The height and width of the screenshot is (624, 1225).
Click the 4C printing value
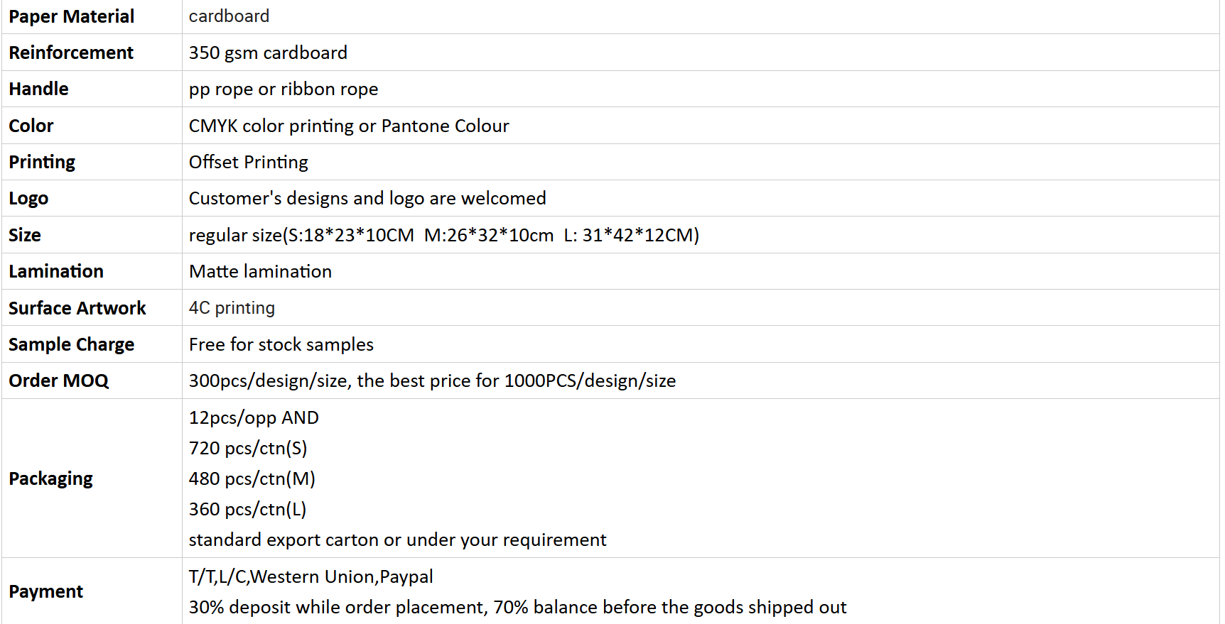pos(232,308)
